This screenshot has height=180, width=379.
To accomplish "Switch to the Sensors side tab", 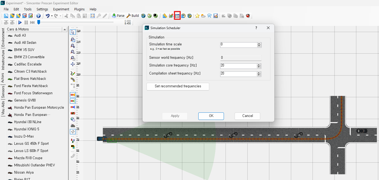I will 3,92.
